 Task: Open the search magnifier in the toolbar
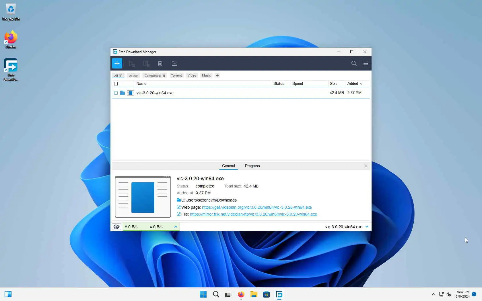354,63
